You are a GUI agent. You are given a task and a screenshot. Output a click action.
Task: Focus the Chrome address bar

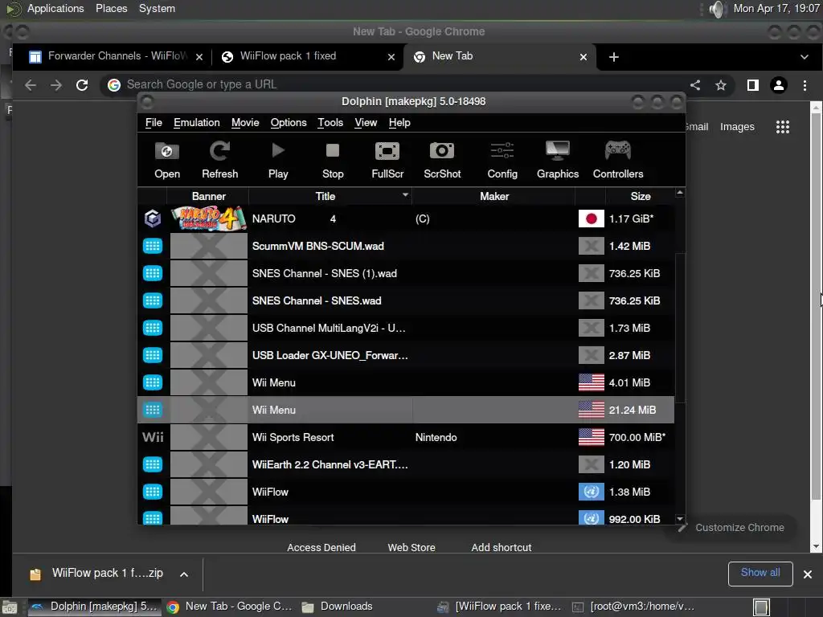click(399, 84)
